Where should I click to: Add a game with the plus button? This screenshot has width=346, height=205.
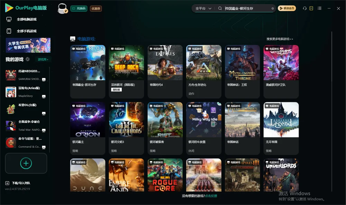26,163
